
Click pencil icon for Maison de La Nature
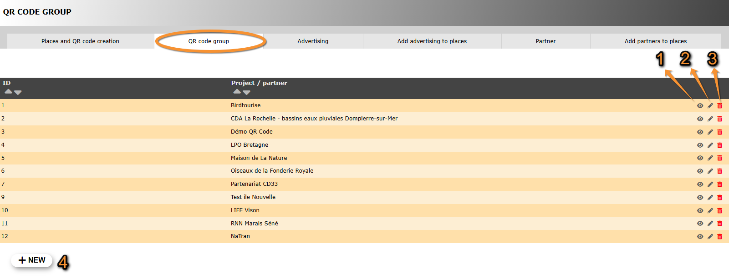tap(710, 158)
